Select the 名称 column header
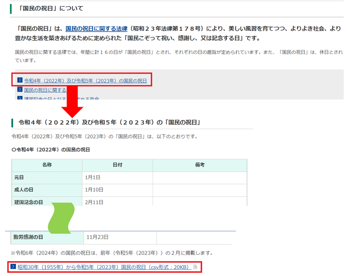 [47, 165]
